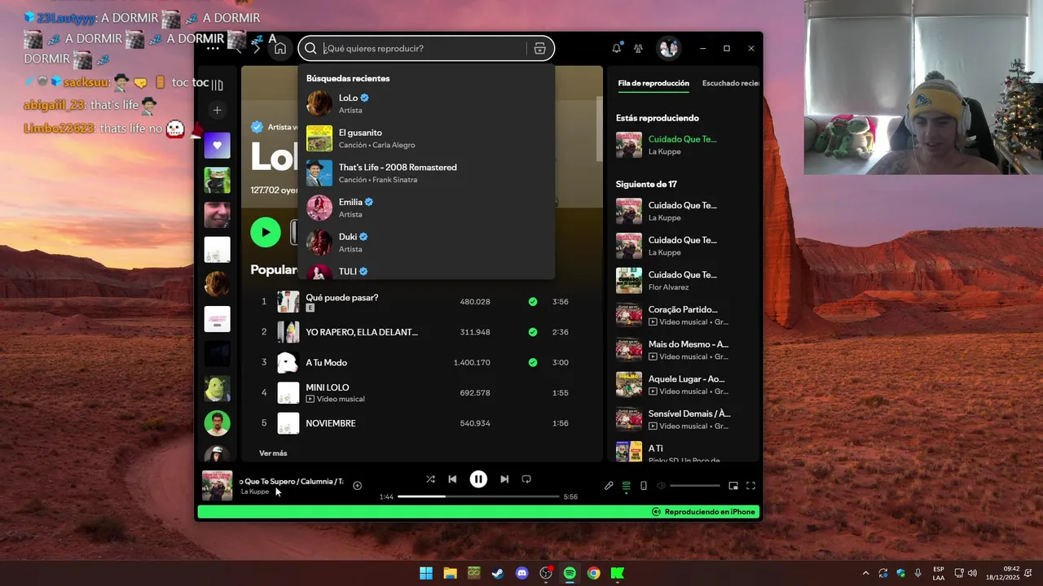Open the Browse icon in search bar
This screenshot has height=586, width=1043.
pos(539,48)
